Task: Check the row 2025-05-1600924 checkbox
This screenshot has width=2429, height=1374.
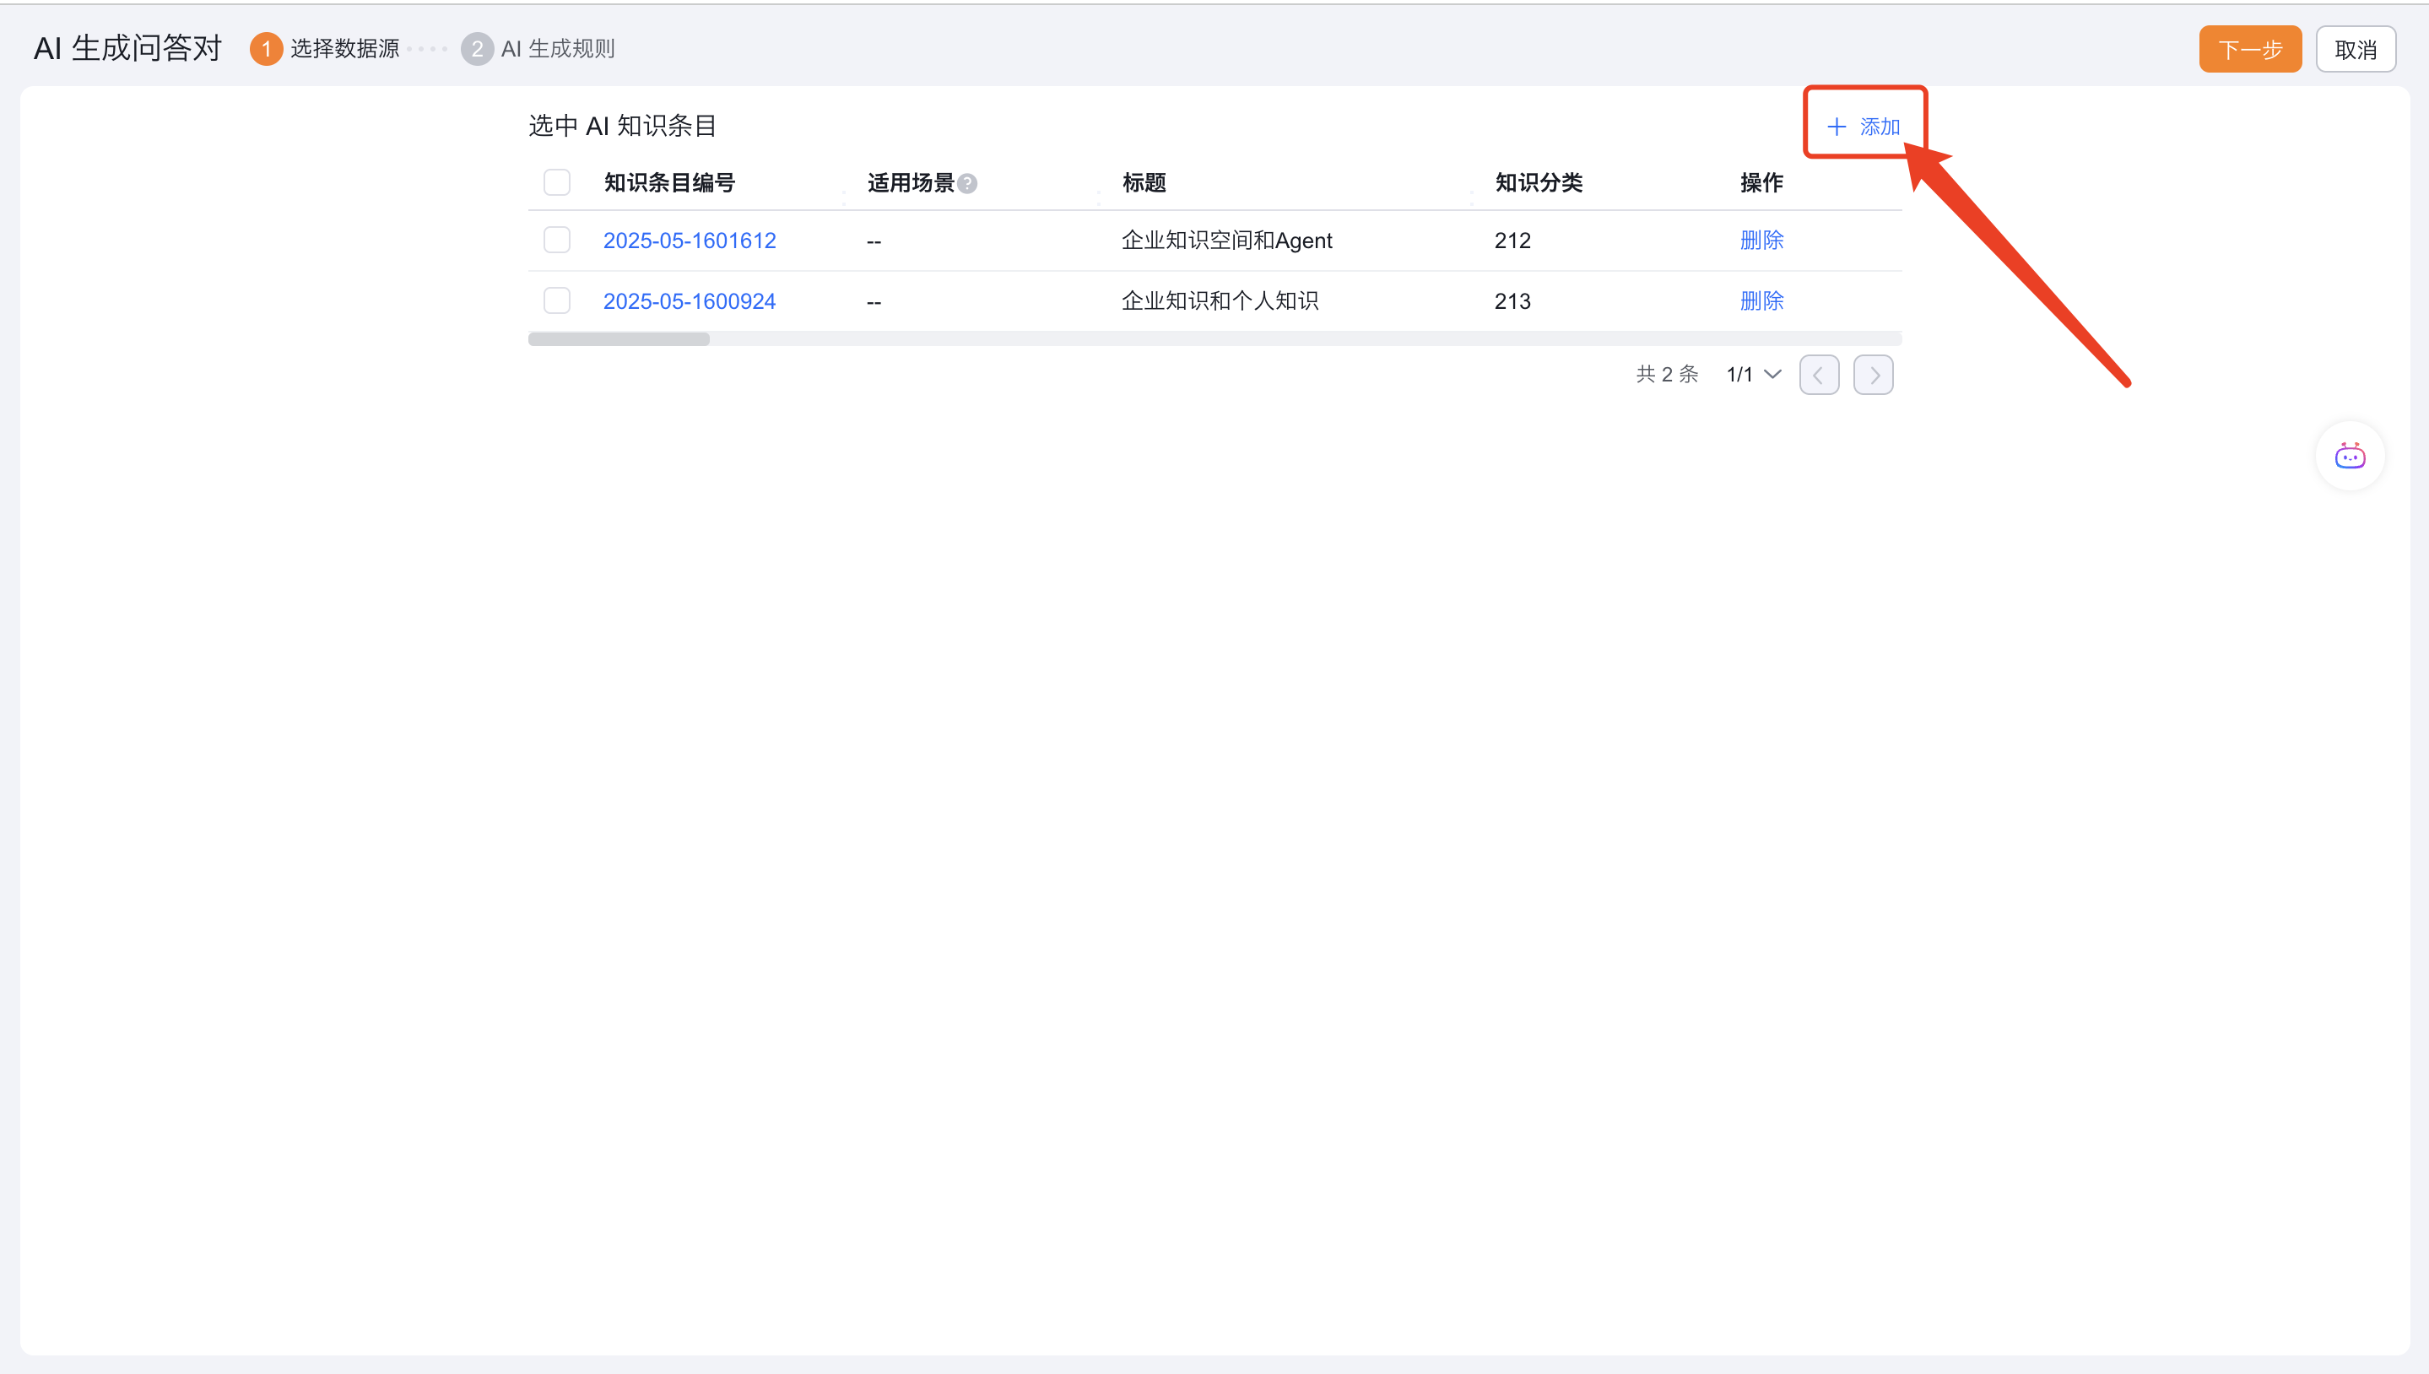Action: 557,301
